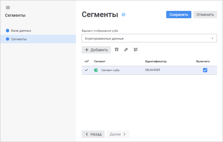
Task: Click the Далее button
Action: tap(118, 134)
